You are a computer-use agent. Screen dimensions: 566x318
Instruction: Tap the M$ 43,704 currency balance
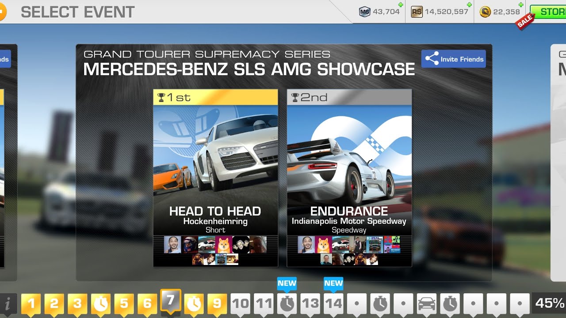(379, 12)
